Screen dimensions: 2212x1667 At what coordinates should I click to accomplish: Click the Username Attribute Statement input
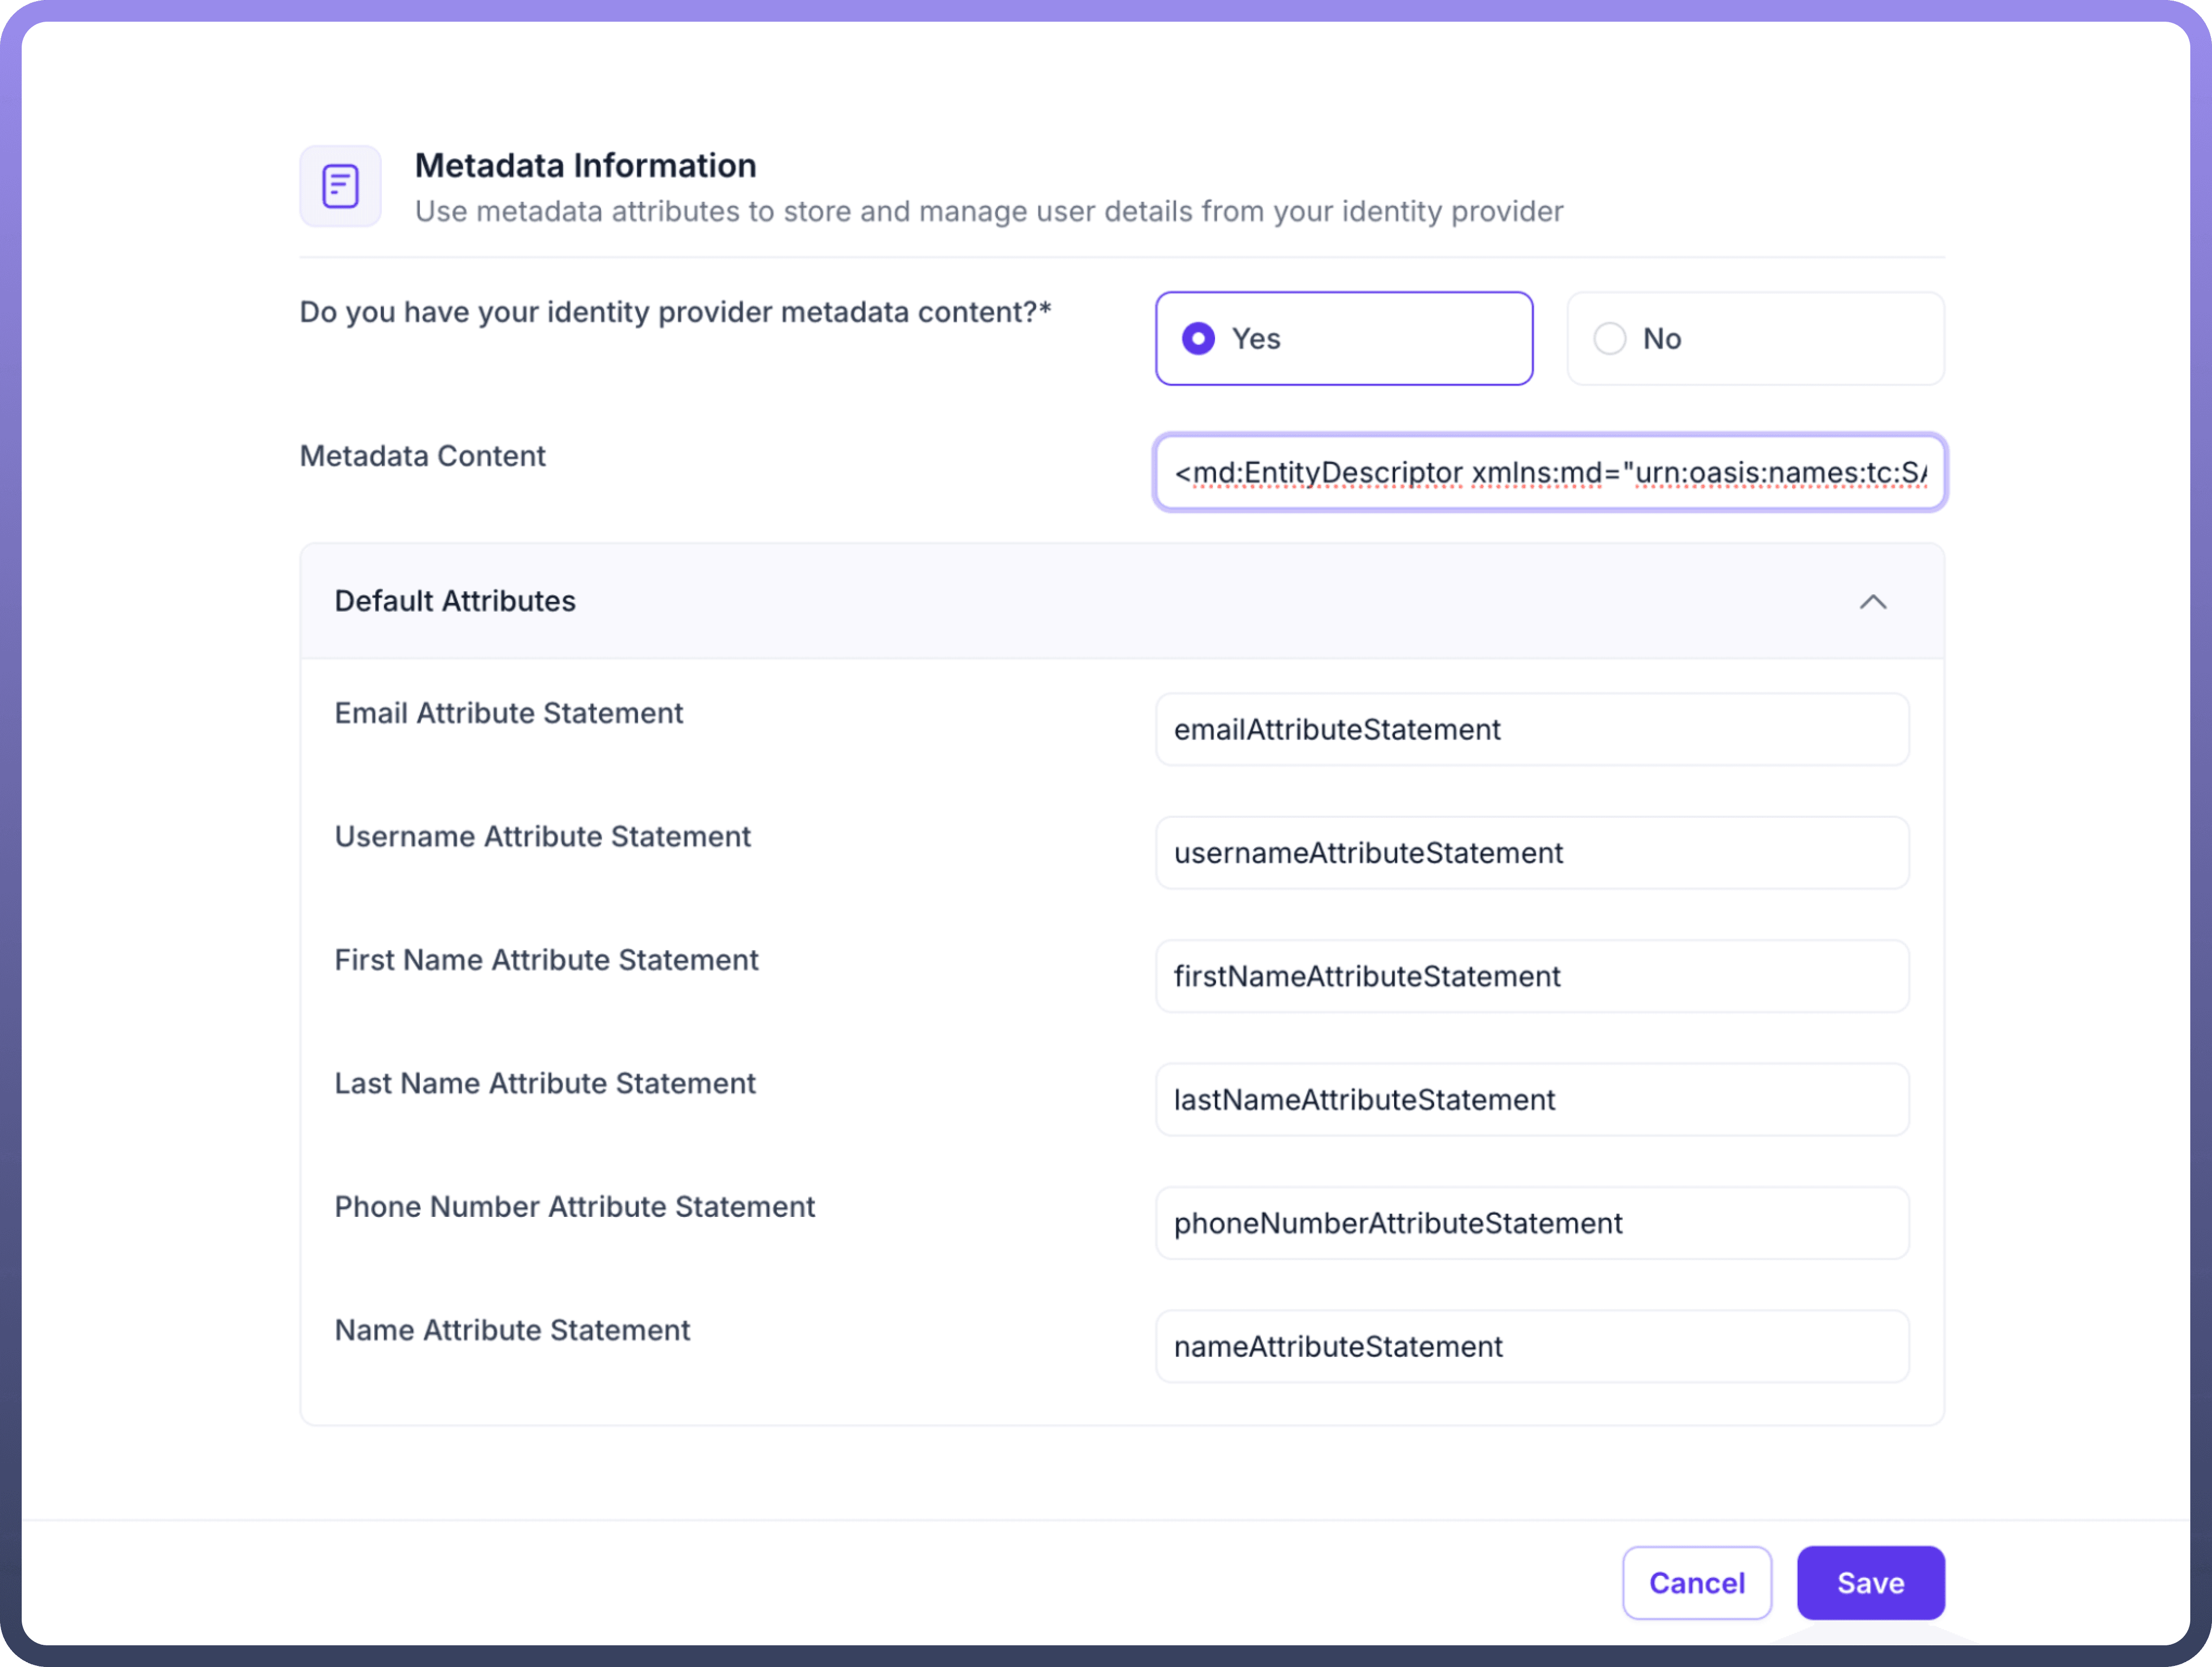pos(1531,853)
